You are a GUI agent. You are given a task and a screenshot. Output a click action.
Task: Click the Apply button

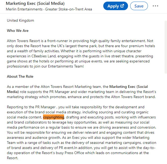pyautogui.click(x=116, y=6)
